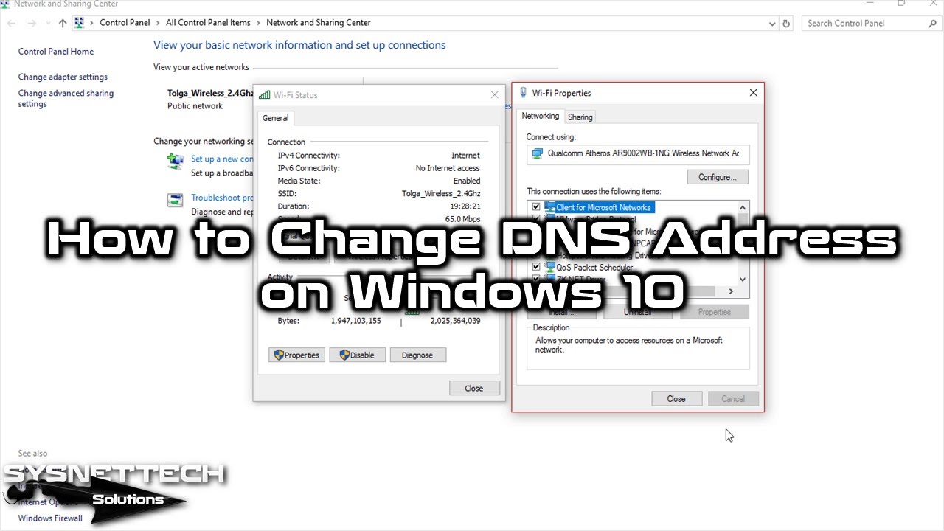Click the items list scroll up arrow
The height and width of the screenshot is (531, 944).
click(x=743, y=208)
